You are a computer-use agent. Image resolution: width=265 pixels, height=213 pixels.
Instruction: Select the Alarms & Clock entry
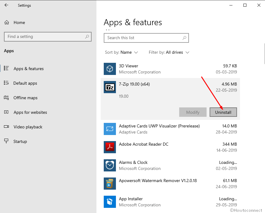(133, 162)
